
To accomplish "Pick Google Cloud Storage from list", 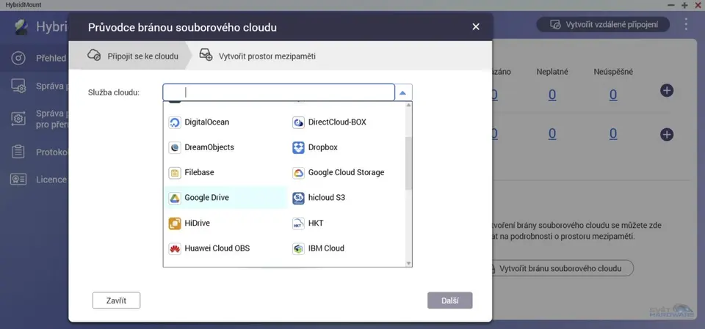I will click(x=344, y=173).
